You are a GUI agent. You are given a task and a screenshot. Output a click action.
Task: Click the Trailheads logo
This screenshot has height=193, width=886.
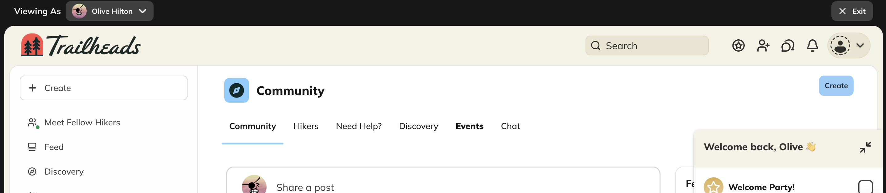pos(81,45)
